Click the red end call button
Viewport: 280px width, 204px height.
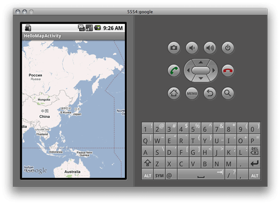click(x=228, y=70)
